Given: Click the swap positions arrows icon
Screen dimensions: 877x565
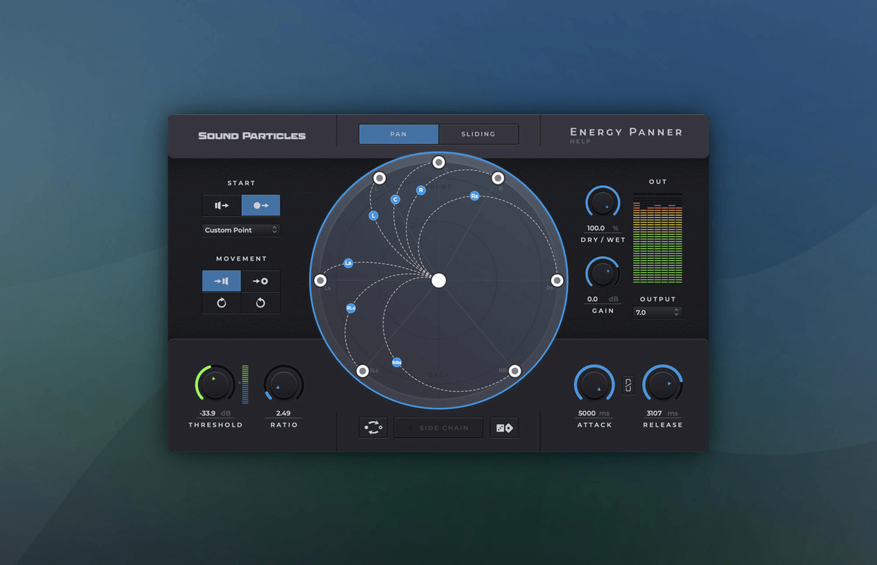Looking at the screenshot, I should [373, 428].
